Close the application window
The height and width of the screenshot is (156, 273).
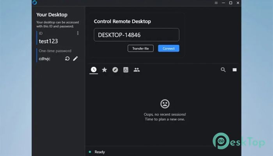(x=238, y=3)
